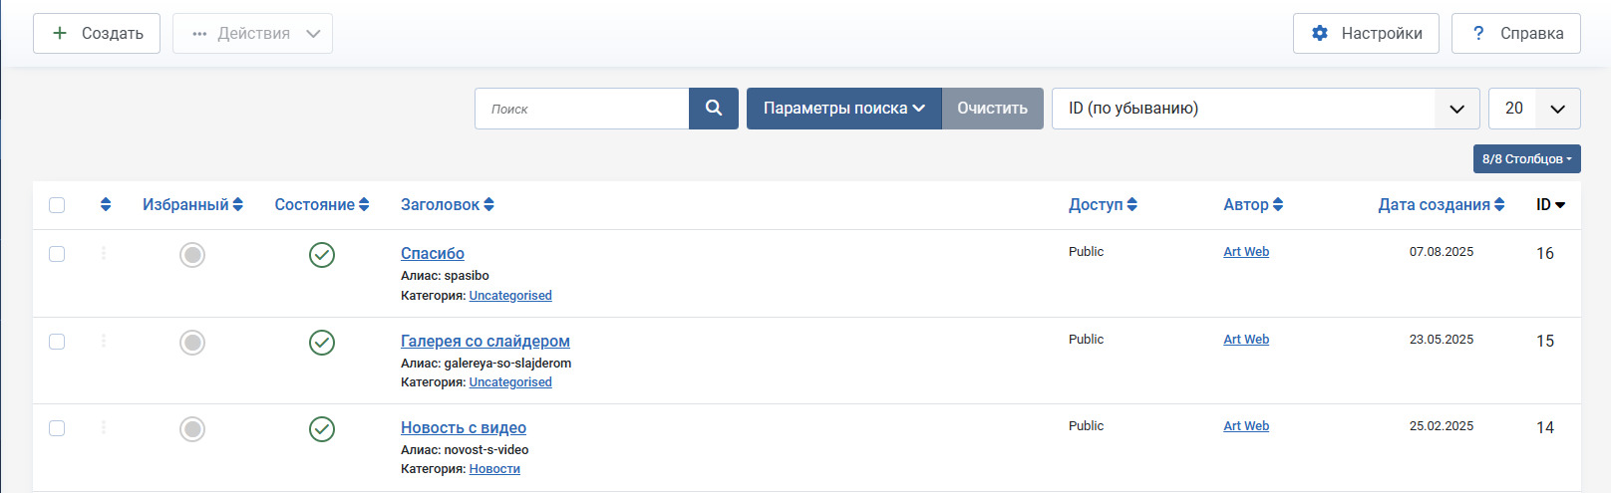
Task: Click ID value 16
Action: pyautogui.click(x=1545, y=253)
